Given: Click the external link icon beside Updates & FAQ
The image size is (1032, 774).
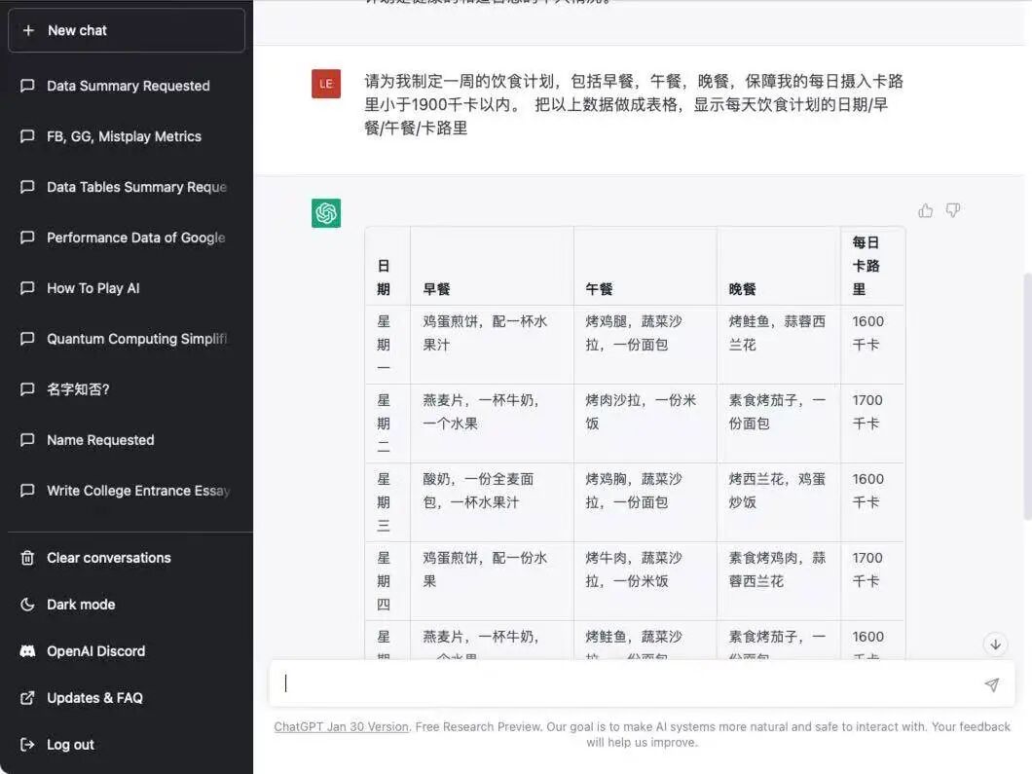Looking at the screenshot, I should 27,698.
